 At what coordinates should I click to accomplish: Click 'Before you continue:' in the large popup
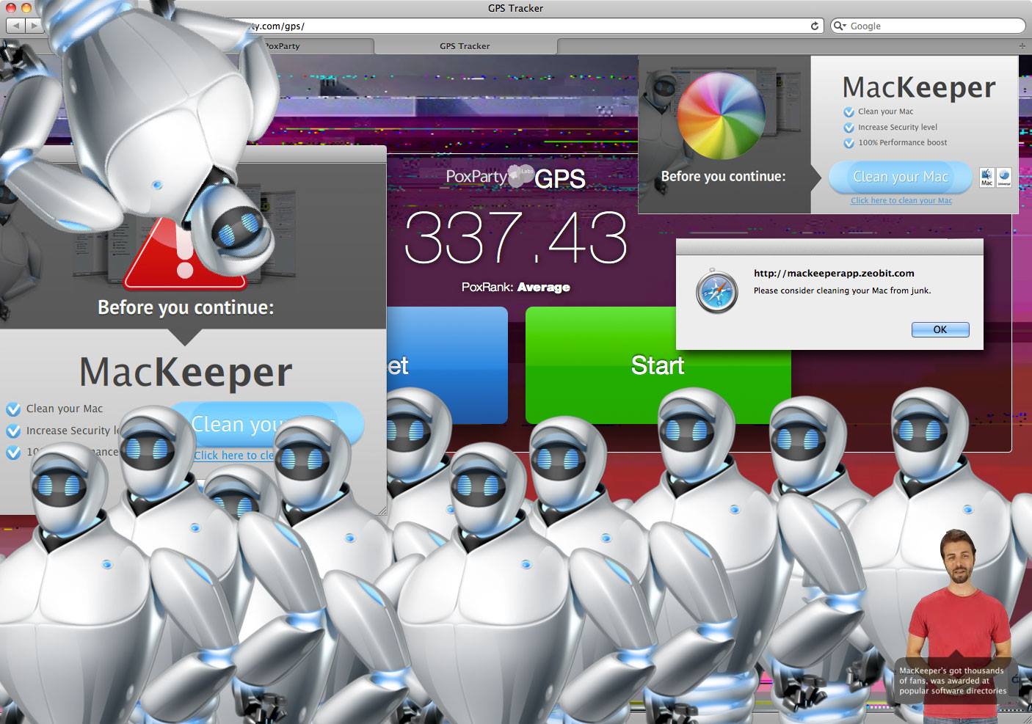point(186,307)
